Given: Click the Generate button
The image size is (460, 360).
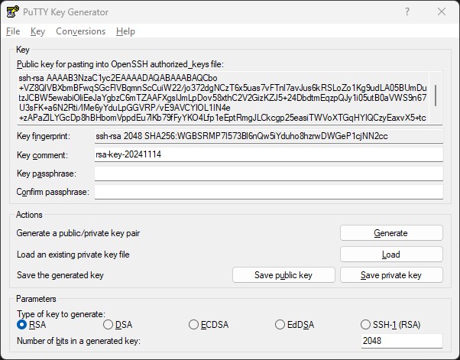Looking at the screenshot, I should point(391,233).
